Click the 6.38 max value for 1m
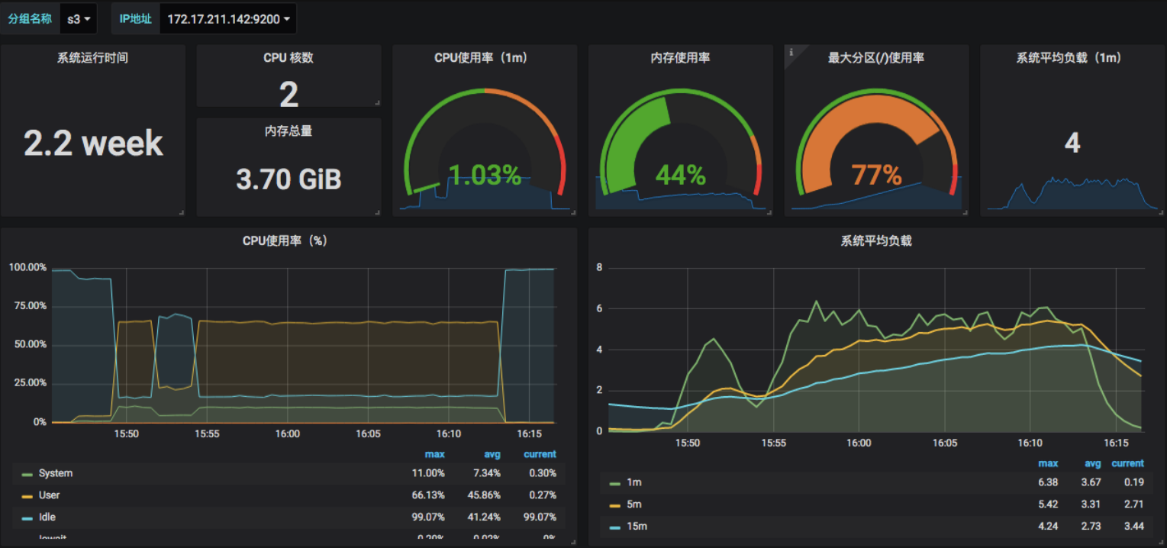Screen dimensions: 1167x548 [x=1049, y=482]
